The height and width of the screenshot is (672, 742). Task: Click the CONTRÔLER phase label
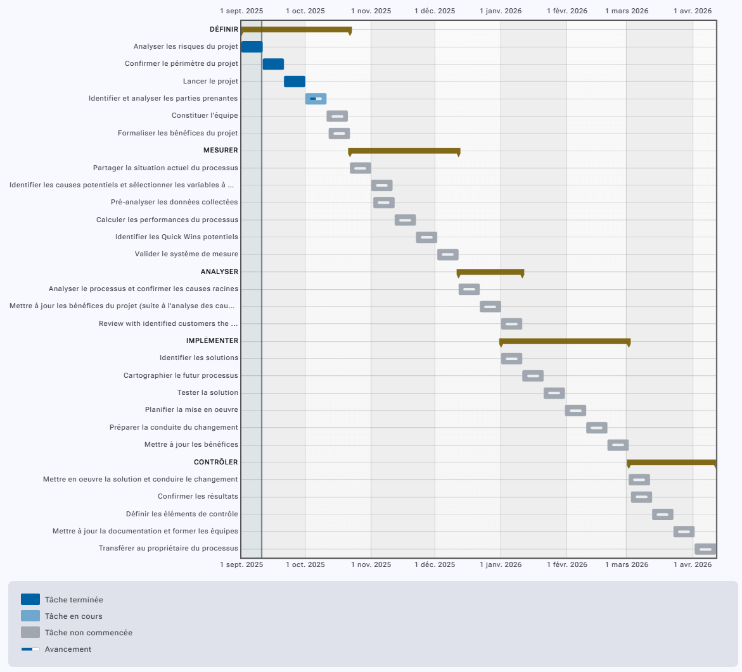[216, 462]
